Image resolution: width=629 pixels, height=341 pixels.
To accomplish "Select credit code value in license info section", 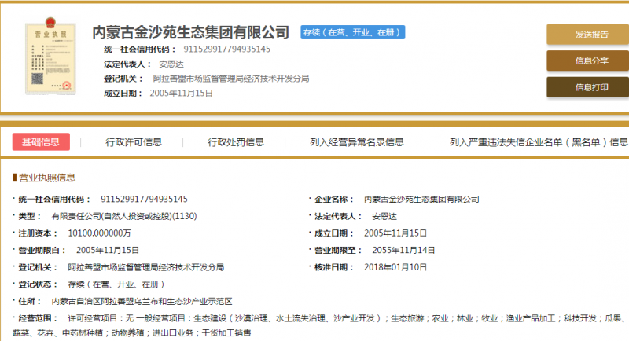I will tap(144, 199).
